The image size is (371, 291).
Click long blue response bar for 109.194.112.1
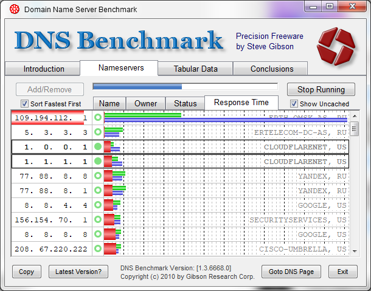pos(226,120)
